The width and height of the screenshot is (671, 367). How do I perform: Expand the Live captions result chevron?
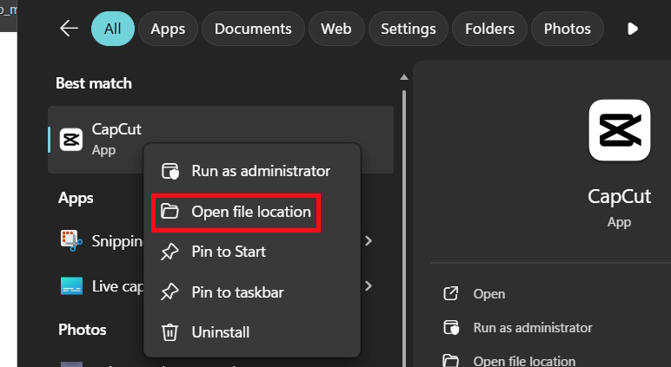(369, 285)
